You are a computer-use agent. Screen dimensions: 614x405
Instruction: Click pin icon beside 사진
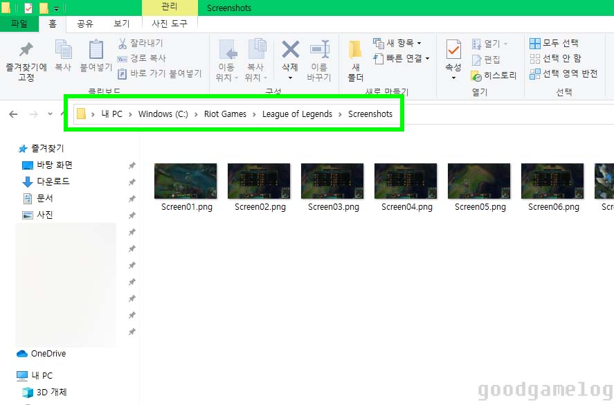(132, 215)
